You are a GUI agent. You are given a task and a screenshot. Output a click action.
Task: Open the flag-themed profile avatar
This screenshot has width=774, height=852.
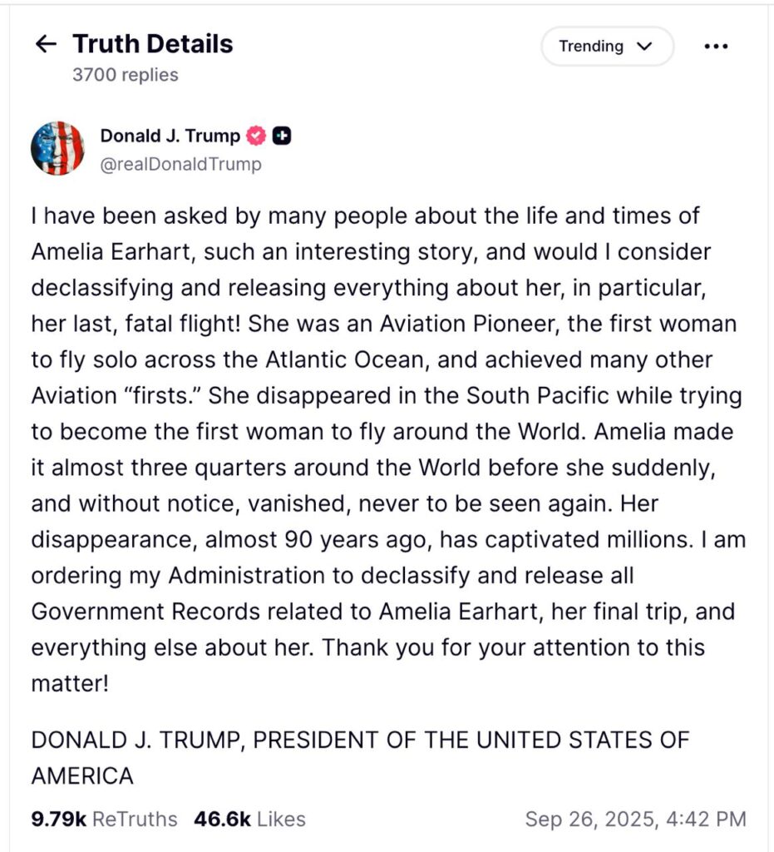(57, 148)
